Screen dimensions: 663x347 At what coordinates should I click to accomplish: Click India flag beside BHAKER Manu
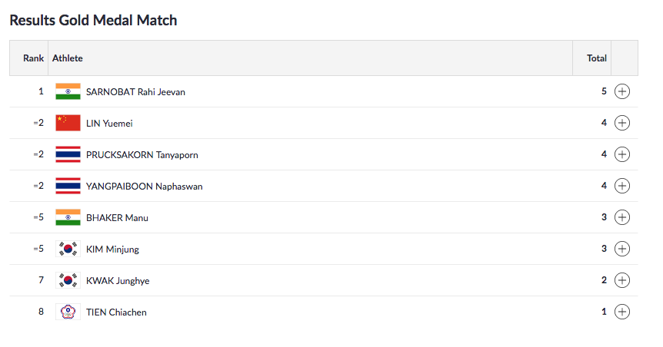click(x=68, y=217)
